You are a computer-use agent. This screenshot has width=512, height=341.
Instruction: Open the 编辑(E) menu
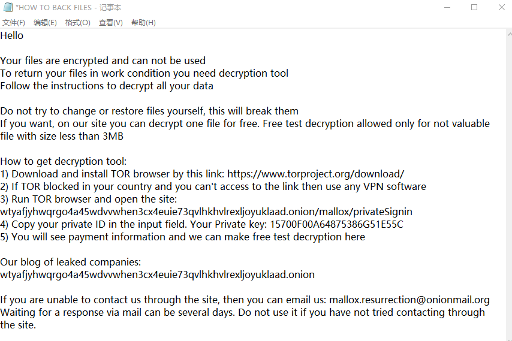click(x=45, y=23)
